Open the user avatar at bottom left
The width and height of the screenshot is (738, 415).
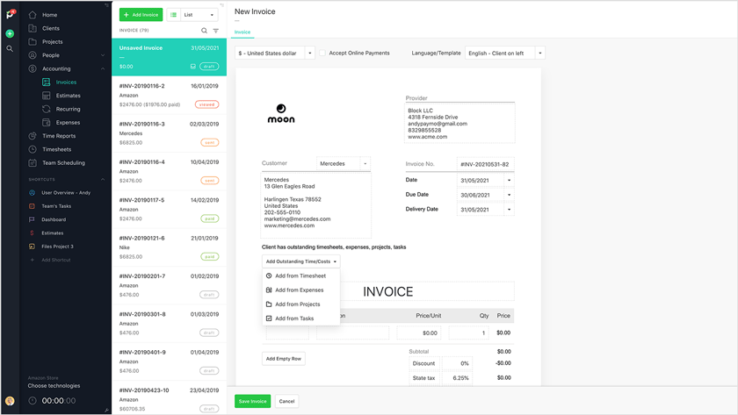point(10,401)
